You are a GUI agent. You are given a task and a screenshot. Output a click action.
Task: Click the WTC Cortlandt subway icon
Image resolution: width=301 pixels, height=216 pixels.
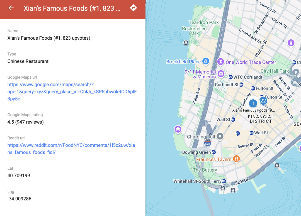tap(230, 77)
